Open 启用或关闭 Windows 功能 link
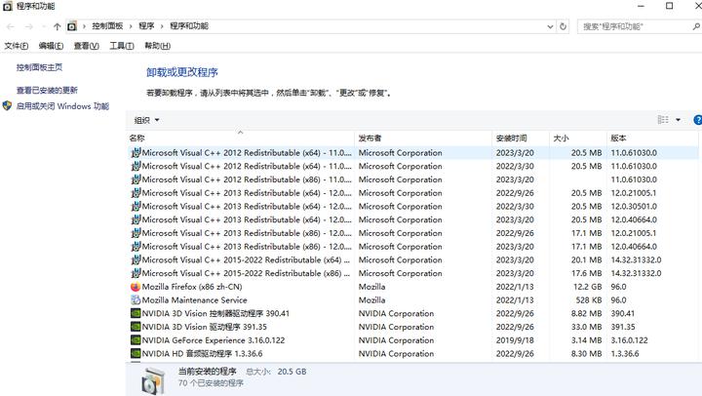This screenshot has width=702, height=396. (x=62, y=106)
